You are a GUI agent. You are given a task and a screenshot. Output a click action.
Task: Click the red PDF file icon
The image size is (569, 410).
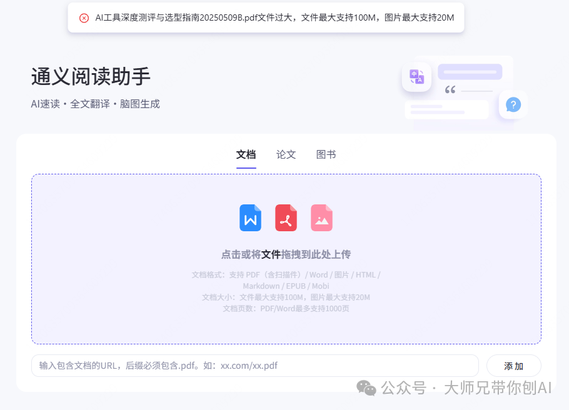pyautogui.click(x=286, y=217)
